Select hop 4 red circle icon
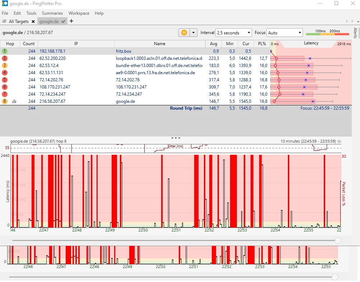The height and width of the screenshot is (282, 360). coord(5,73)
